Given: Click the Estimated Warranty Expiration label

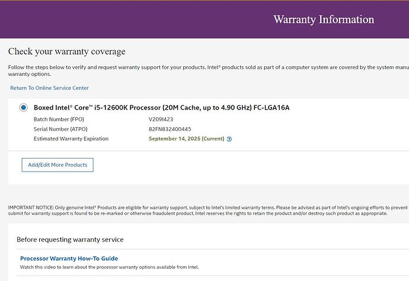Looking at the screenshot, I should (x=71, y=139).
